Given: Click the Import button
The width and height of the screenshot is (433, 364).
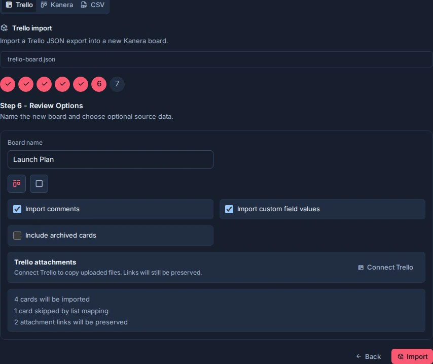Looking at the screenshot, I should click(412, 356).
